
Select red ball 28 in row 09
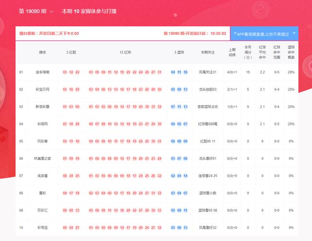(147, 210)
